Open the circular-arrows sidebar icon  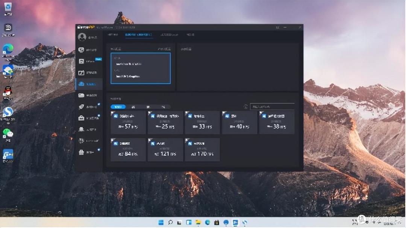point(81,141)
